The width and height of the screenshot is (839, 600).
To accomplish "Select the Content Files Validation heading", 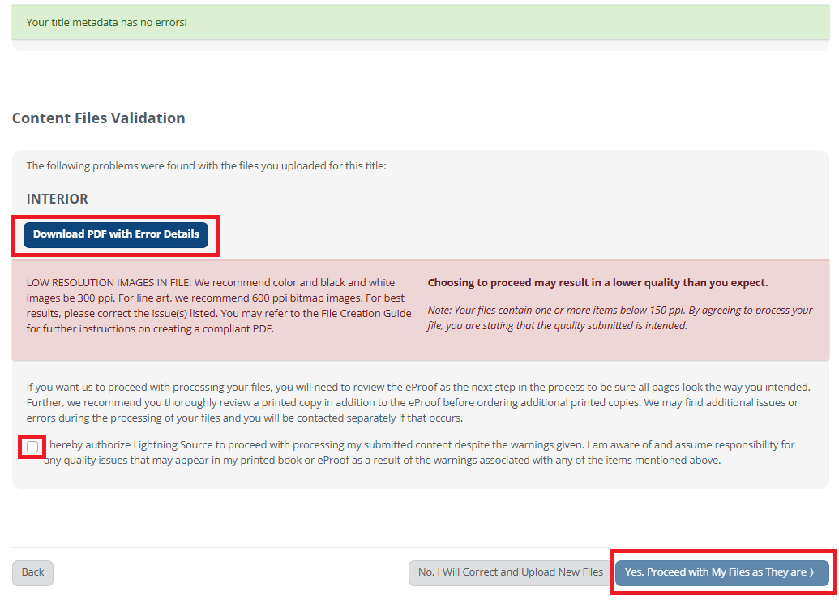I will tap(98, 118).
